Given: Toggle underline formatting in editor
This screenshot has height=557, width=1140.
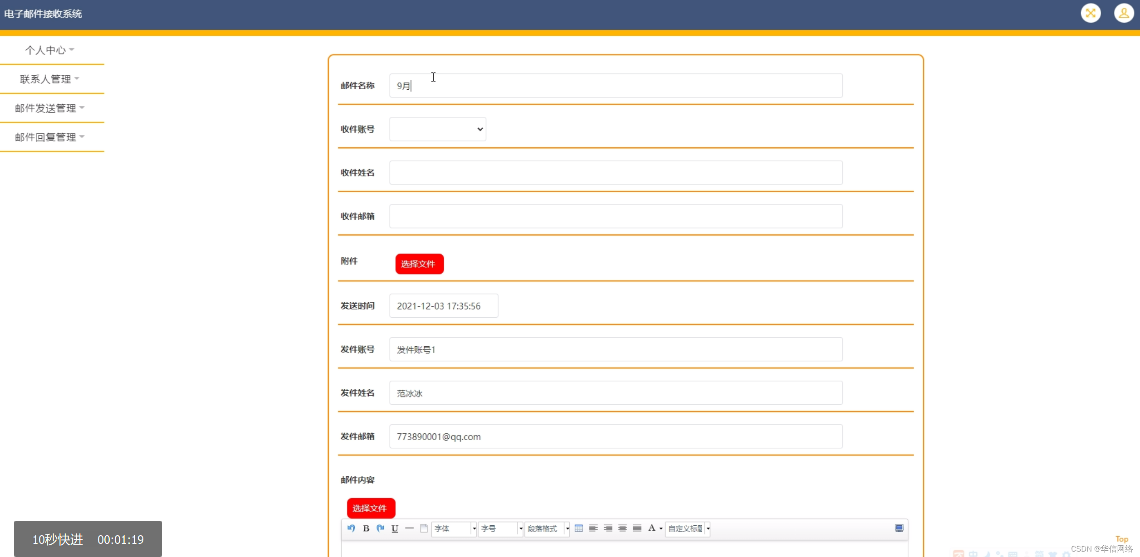Looking at the screenshot, I should [395, 528].
